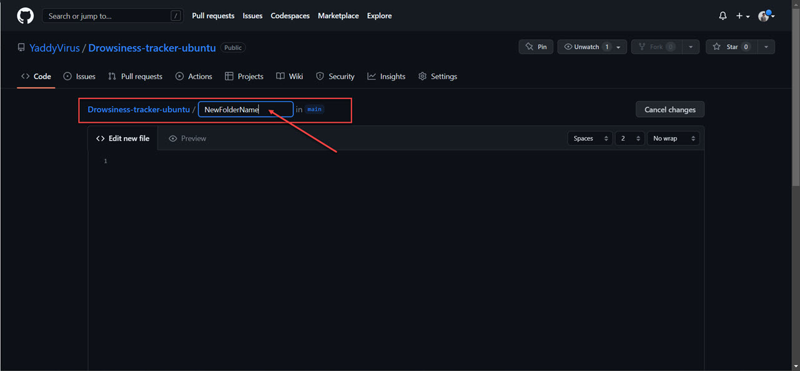Viewport: 800px width, 371px height.
Task: Open the No wrap mode dropdown
Action: 673,138
